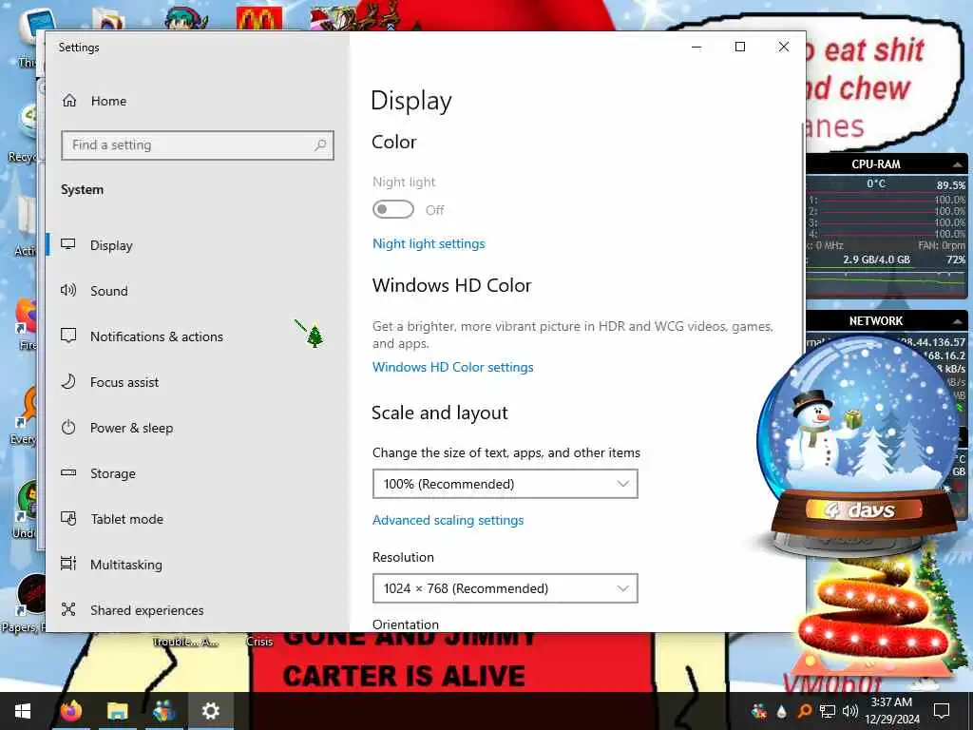Open network status tray icon
The image size is (973, 730).
(x=828, y=712)
